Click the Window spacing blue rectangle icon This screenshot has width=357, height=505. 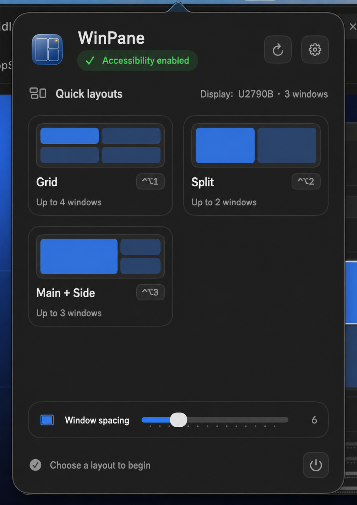coord(47,420)
